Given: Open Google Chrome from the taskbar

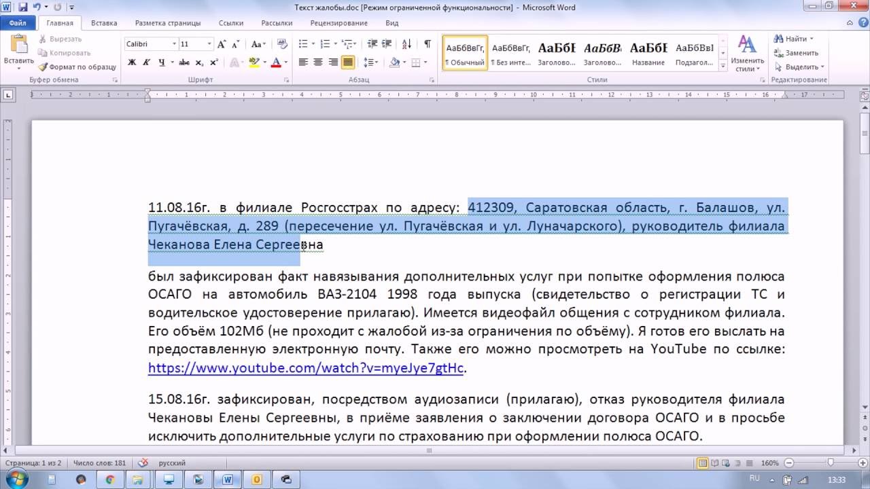Looking at the screenshot, I should [x=110, y=479].
